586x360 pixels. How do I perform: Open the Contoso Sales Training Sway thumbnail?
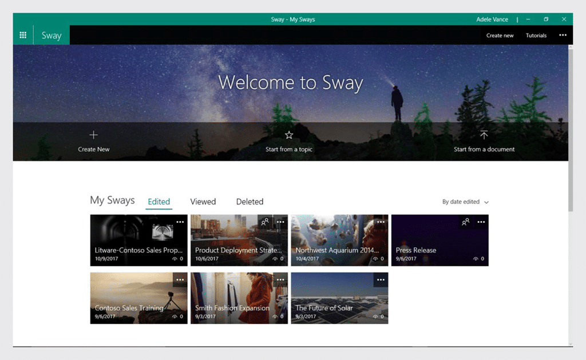138,298
